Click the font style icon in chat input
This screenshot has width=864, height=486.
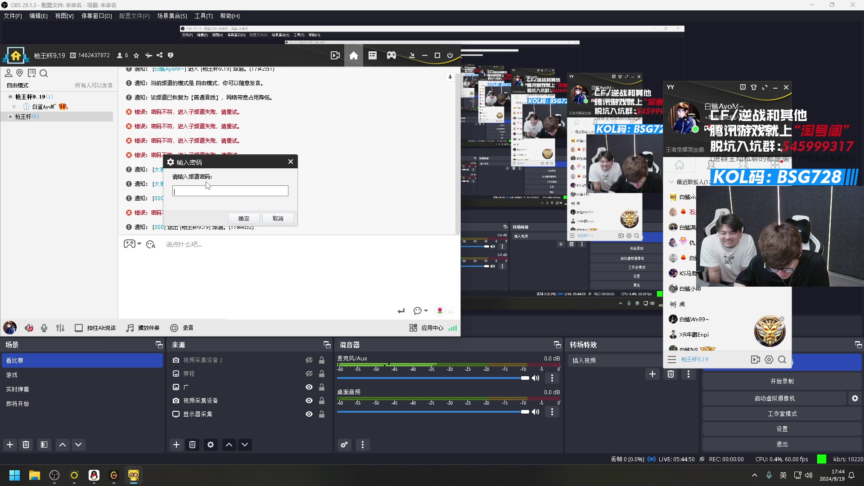151,244
